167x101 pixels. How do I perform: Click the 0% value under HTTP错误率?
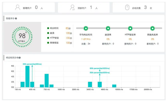(130, 39)
